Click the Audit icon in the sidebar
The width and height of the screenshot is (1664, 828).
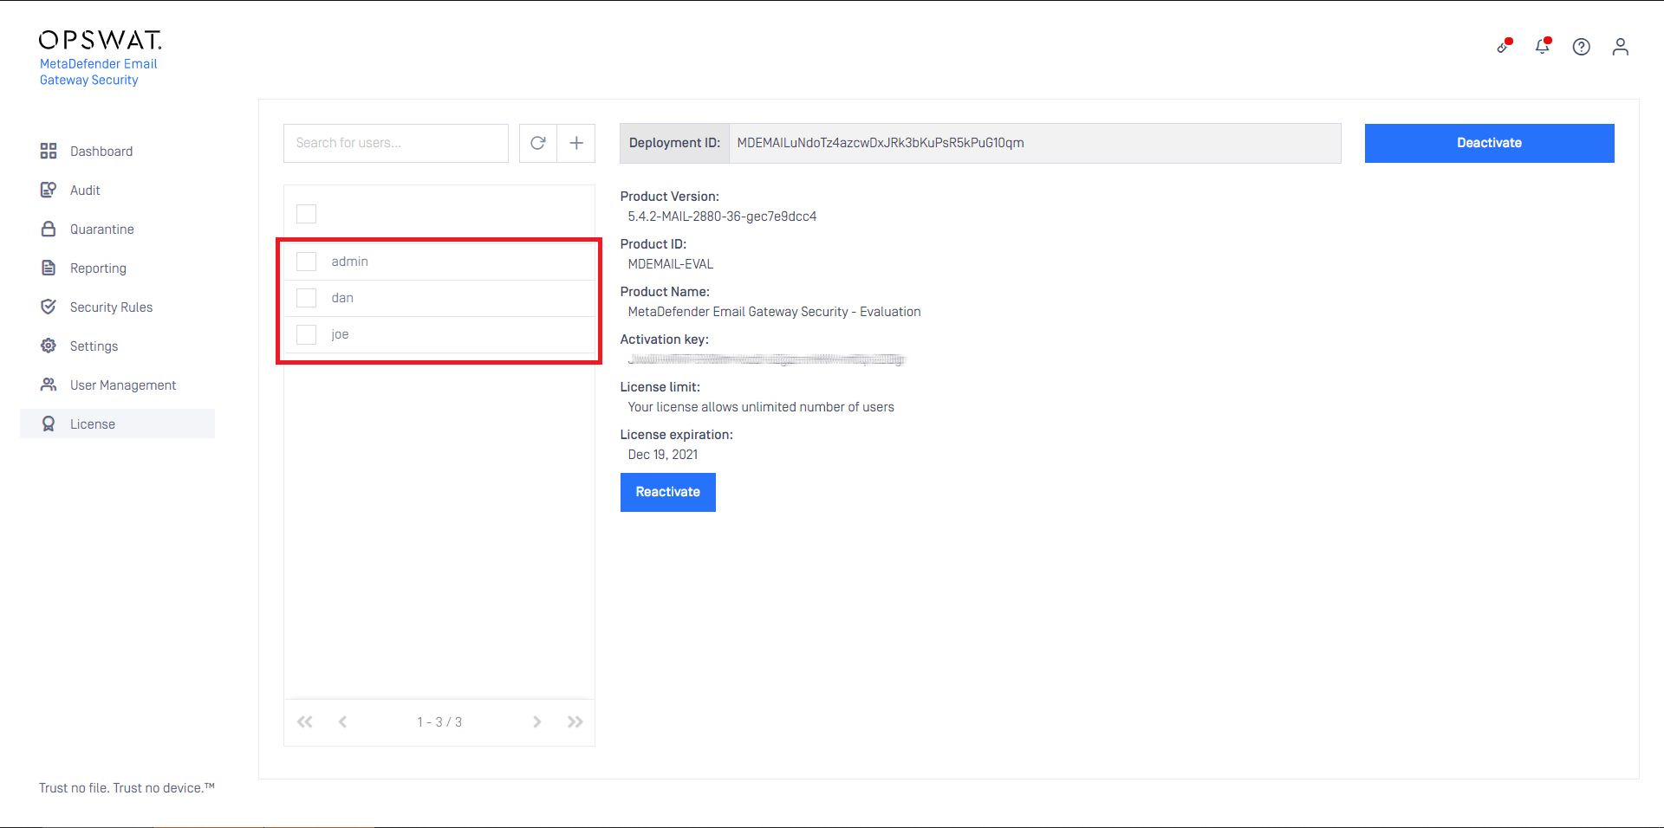point(49,190)
